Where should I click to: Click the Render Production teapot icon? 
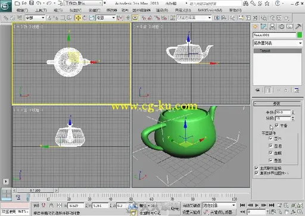(x=287, y=18)
